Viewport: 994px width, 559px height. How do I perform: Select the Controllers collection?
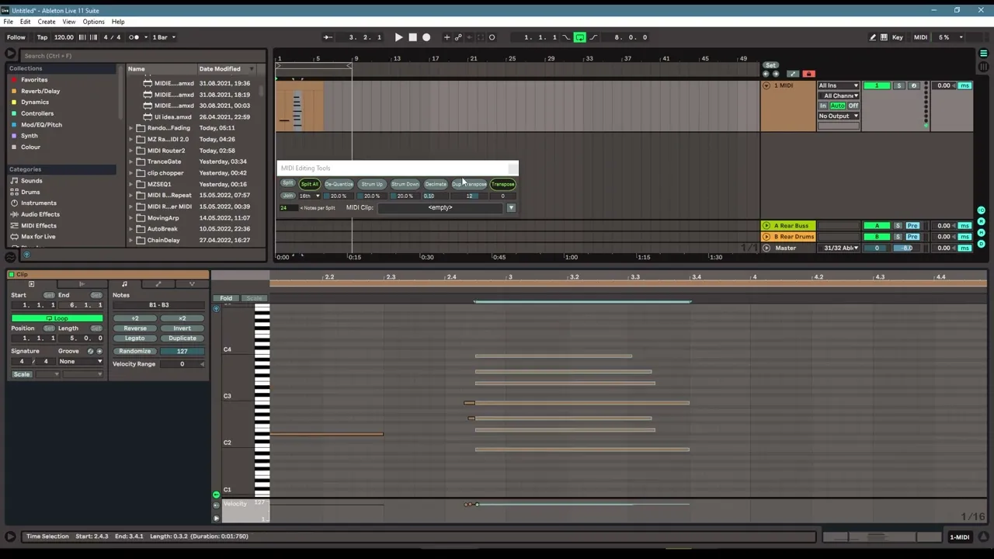(37, 113)
